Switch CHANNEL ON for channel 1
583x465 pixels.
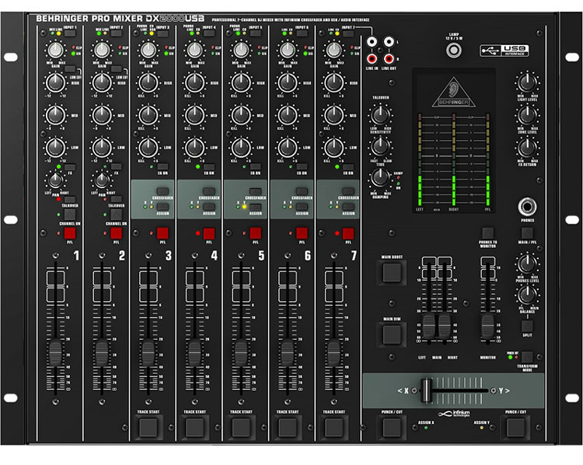[70, 215]
